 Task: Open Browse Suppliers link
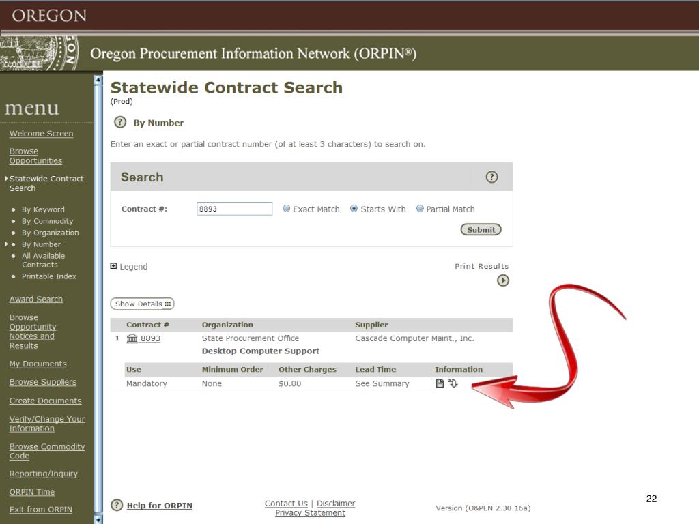[43, 382]
